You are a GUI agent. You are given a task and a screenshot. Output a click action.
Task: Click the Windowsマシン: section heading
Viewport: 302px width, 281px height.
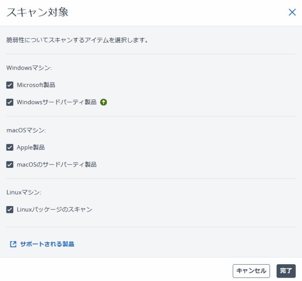[x=29, y=68]
